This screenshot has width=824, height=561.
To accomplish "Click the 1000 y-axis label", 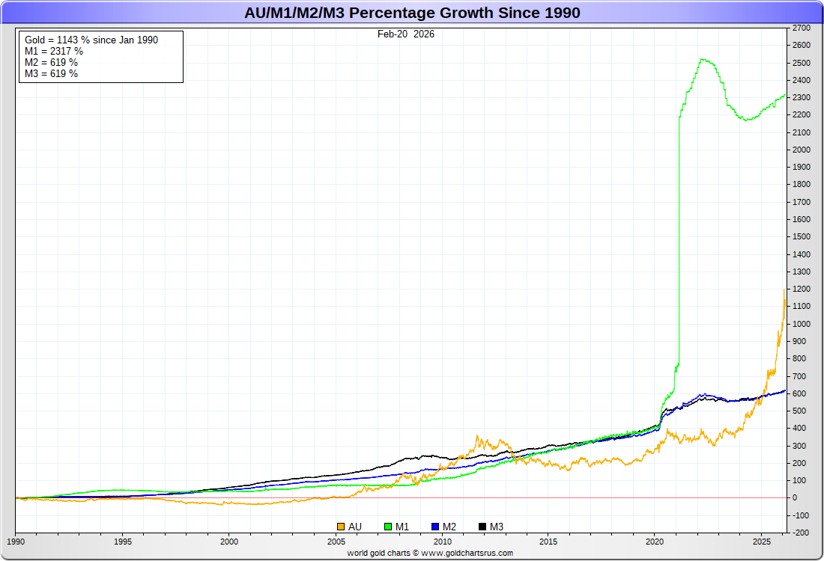I will (802, 324).
